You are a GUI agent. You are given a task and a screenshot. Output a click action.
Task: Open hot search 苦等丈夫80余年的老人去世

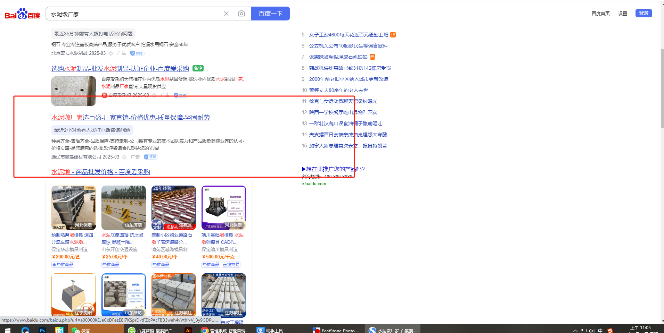click(338, 90)
